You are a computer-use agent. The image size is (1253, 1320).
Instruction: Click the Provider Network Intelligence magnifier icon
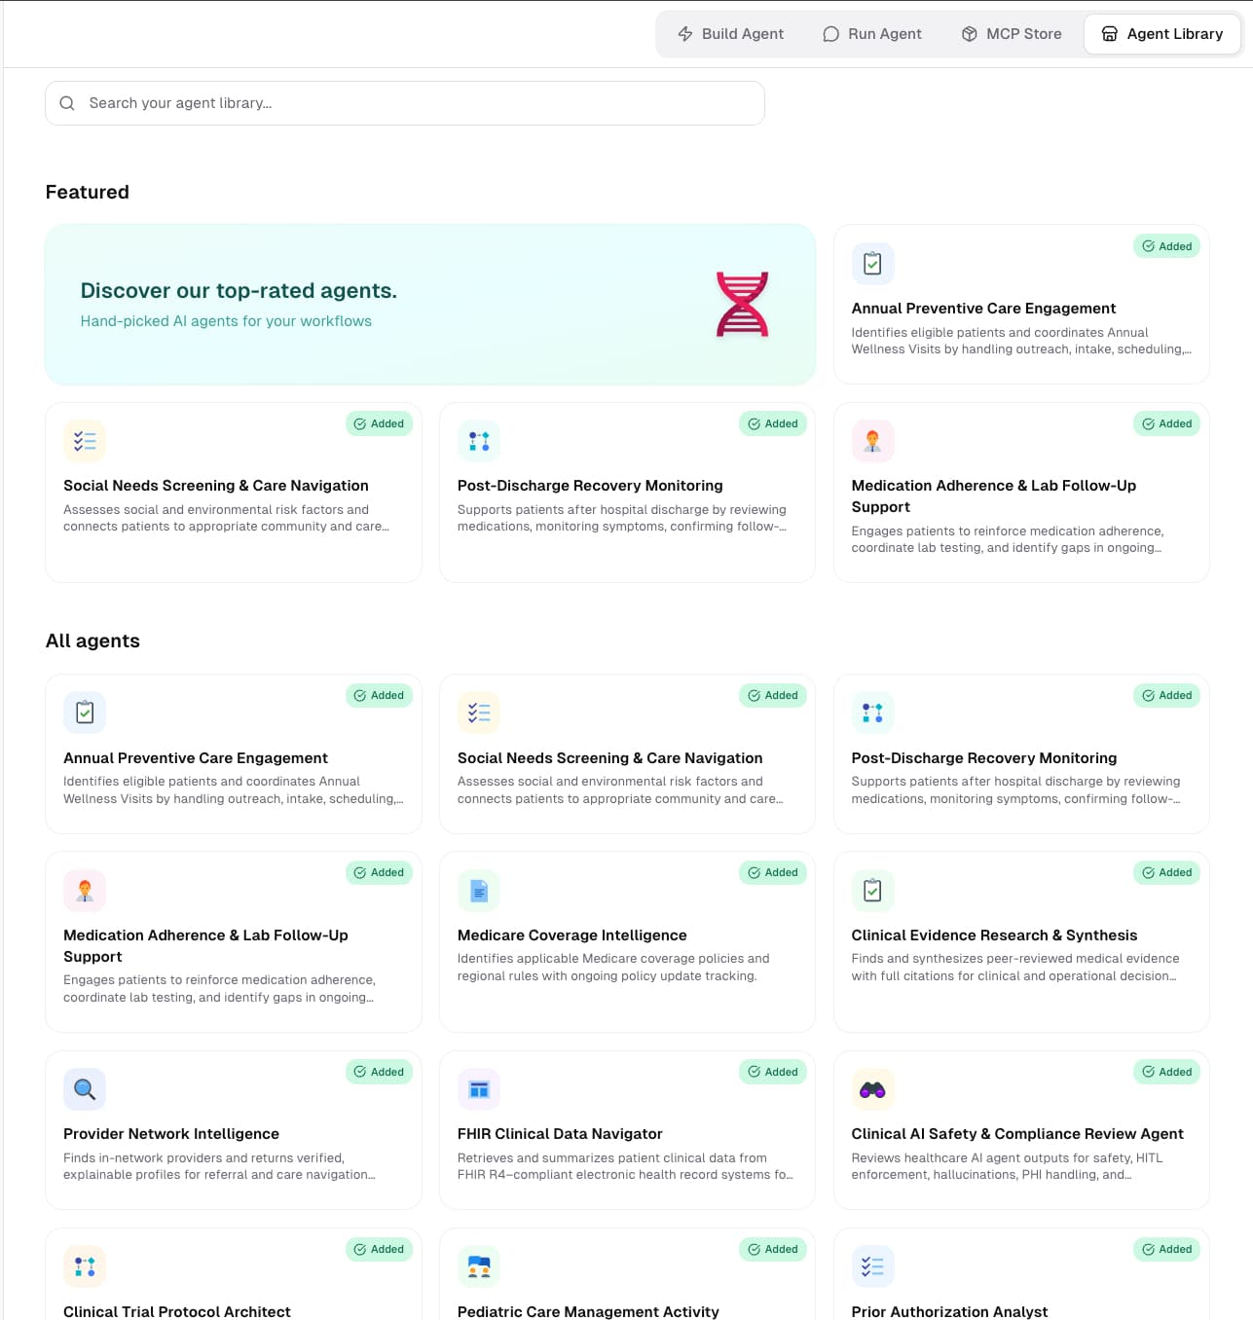pos(85,1089)
